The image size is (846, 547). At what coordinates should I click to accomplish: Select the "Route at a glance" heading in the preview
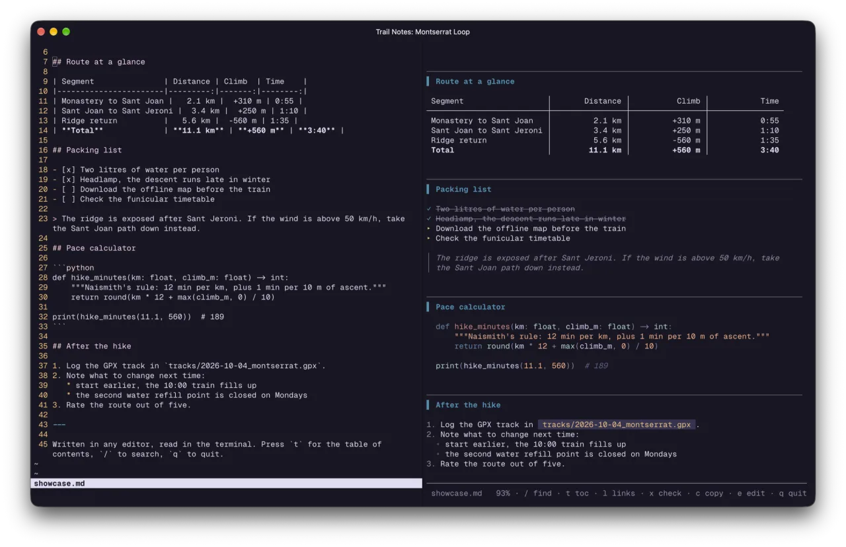pos(475,82)
